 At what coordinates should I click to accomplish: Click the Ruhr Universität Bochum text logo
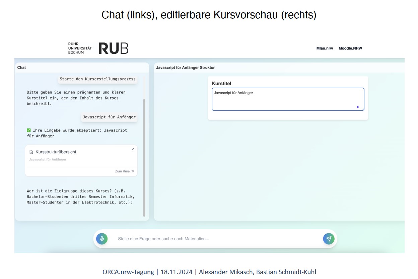(80, 48)
